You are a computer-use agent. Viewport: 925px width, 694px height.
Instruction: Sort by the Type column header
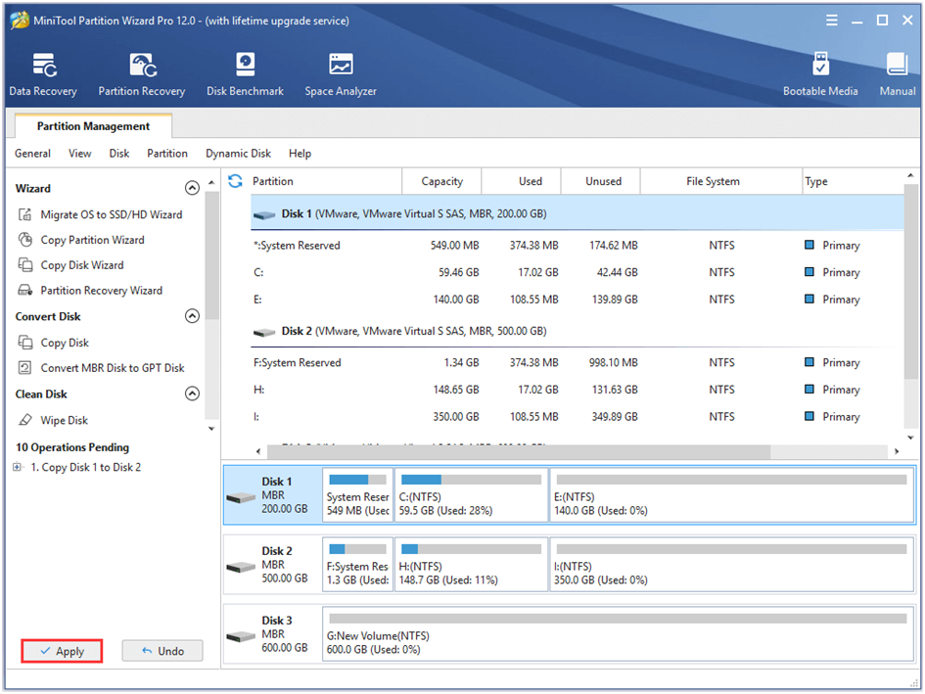[x=853, y=181]
